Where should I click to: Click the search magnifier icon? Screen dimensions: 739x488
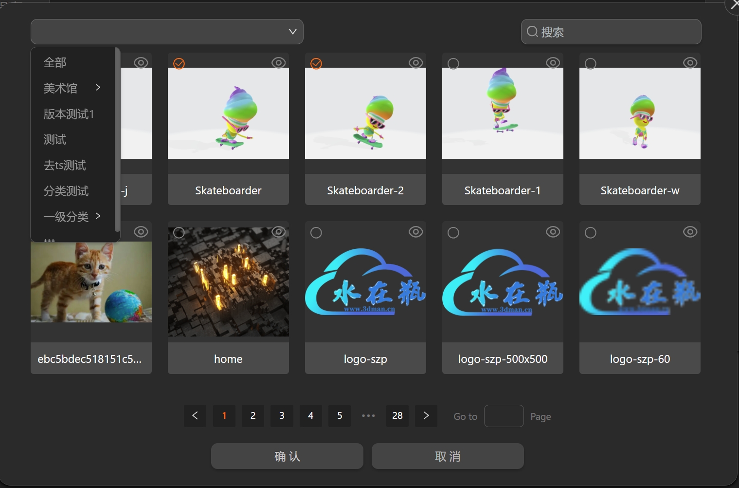coord(533,32)
